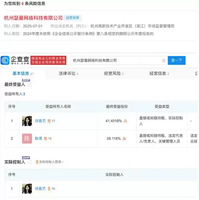Viewport: 199px width, 200px height.
Task: Click the 陈悟 name link
Action: tap(38, 139)
